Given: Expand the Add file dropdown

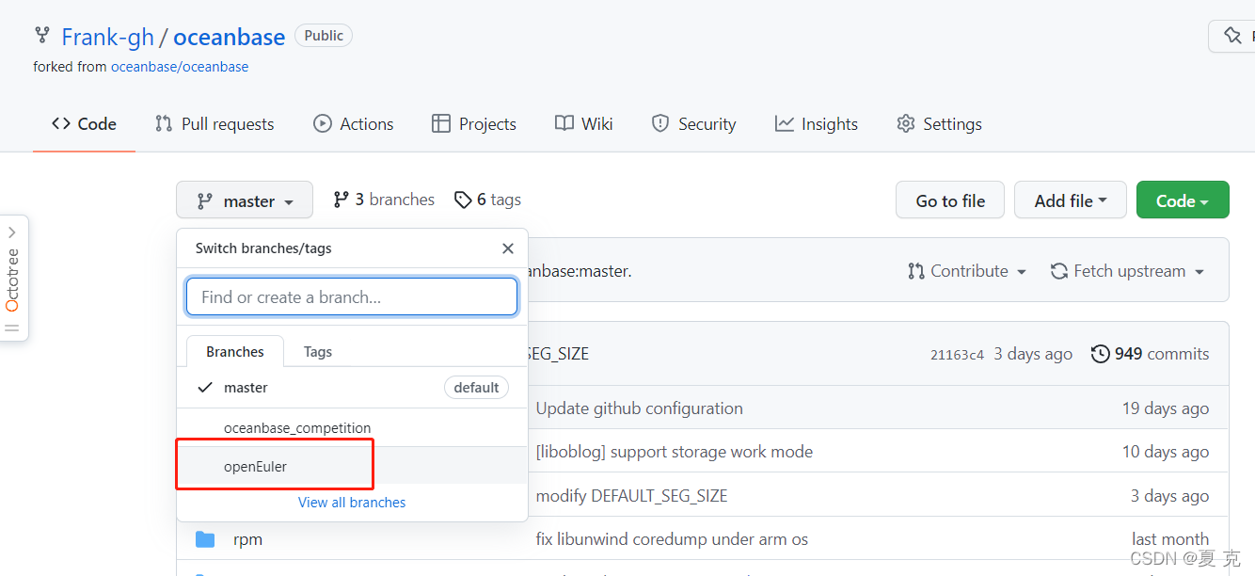Looking at the screenshot, I should point(1071,200).
